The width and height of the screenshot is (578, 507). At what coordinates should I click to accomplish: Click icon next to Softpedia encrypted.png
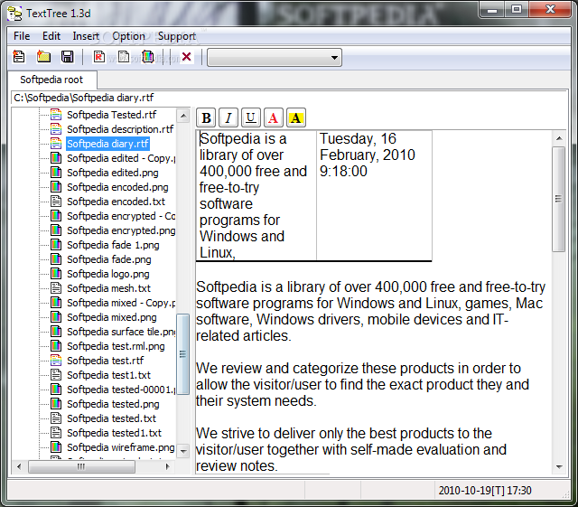(x=56, y=230)
